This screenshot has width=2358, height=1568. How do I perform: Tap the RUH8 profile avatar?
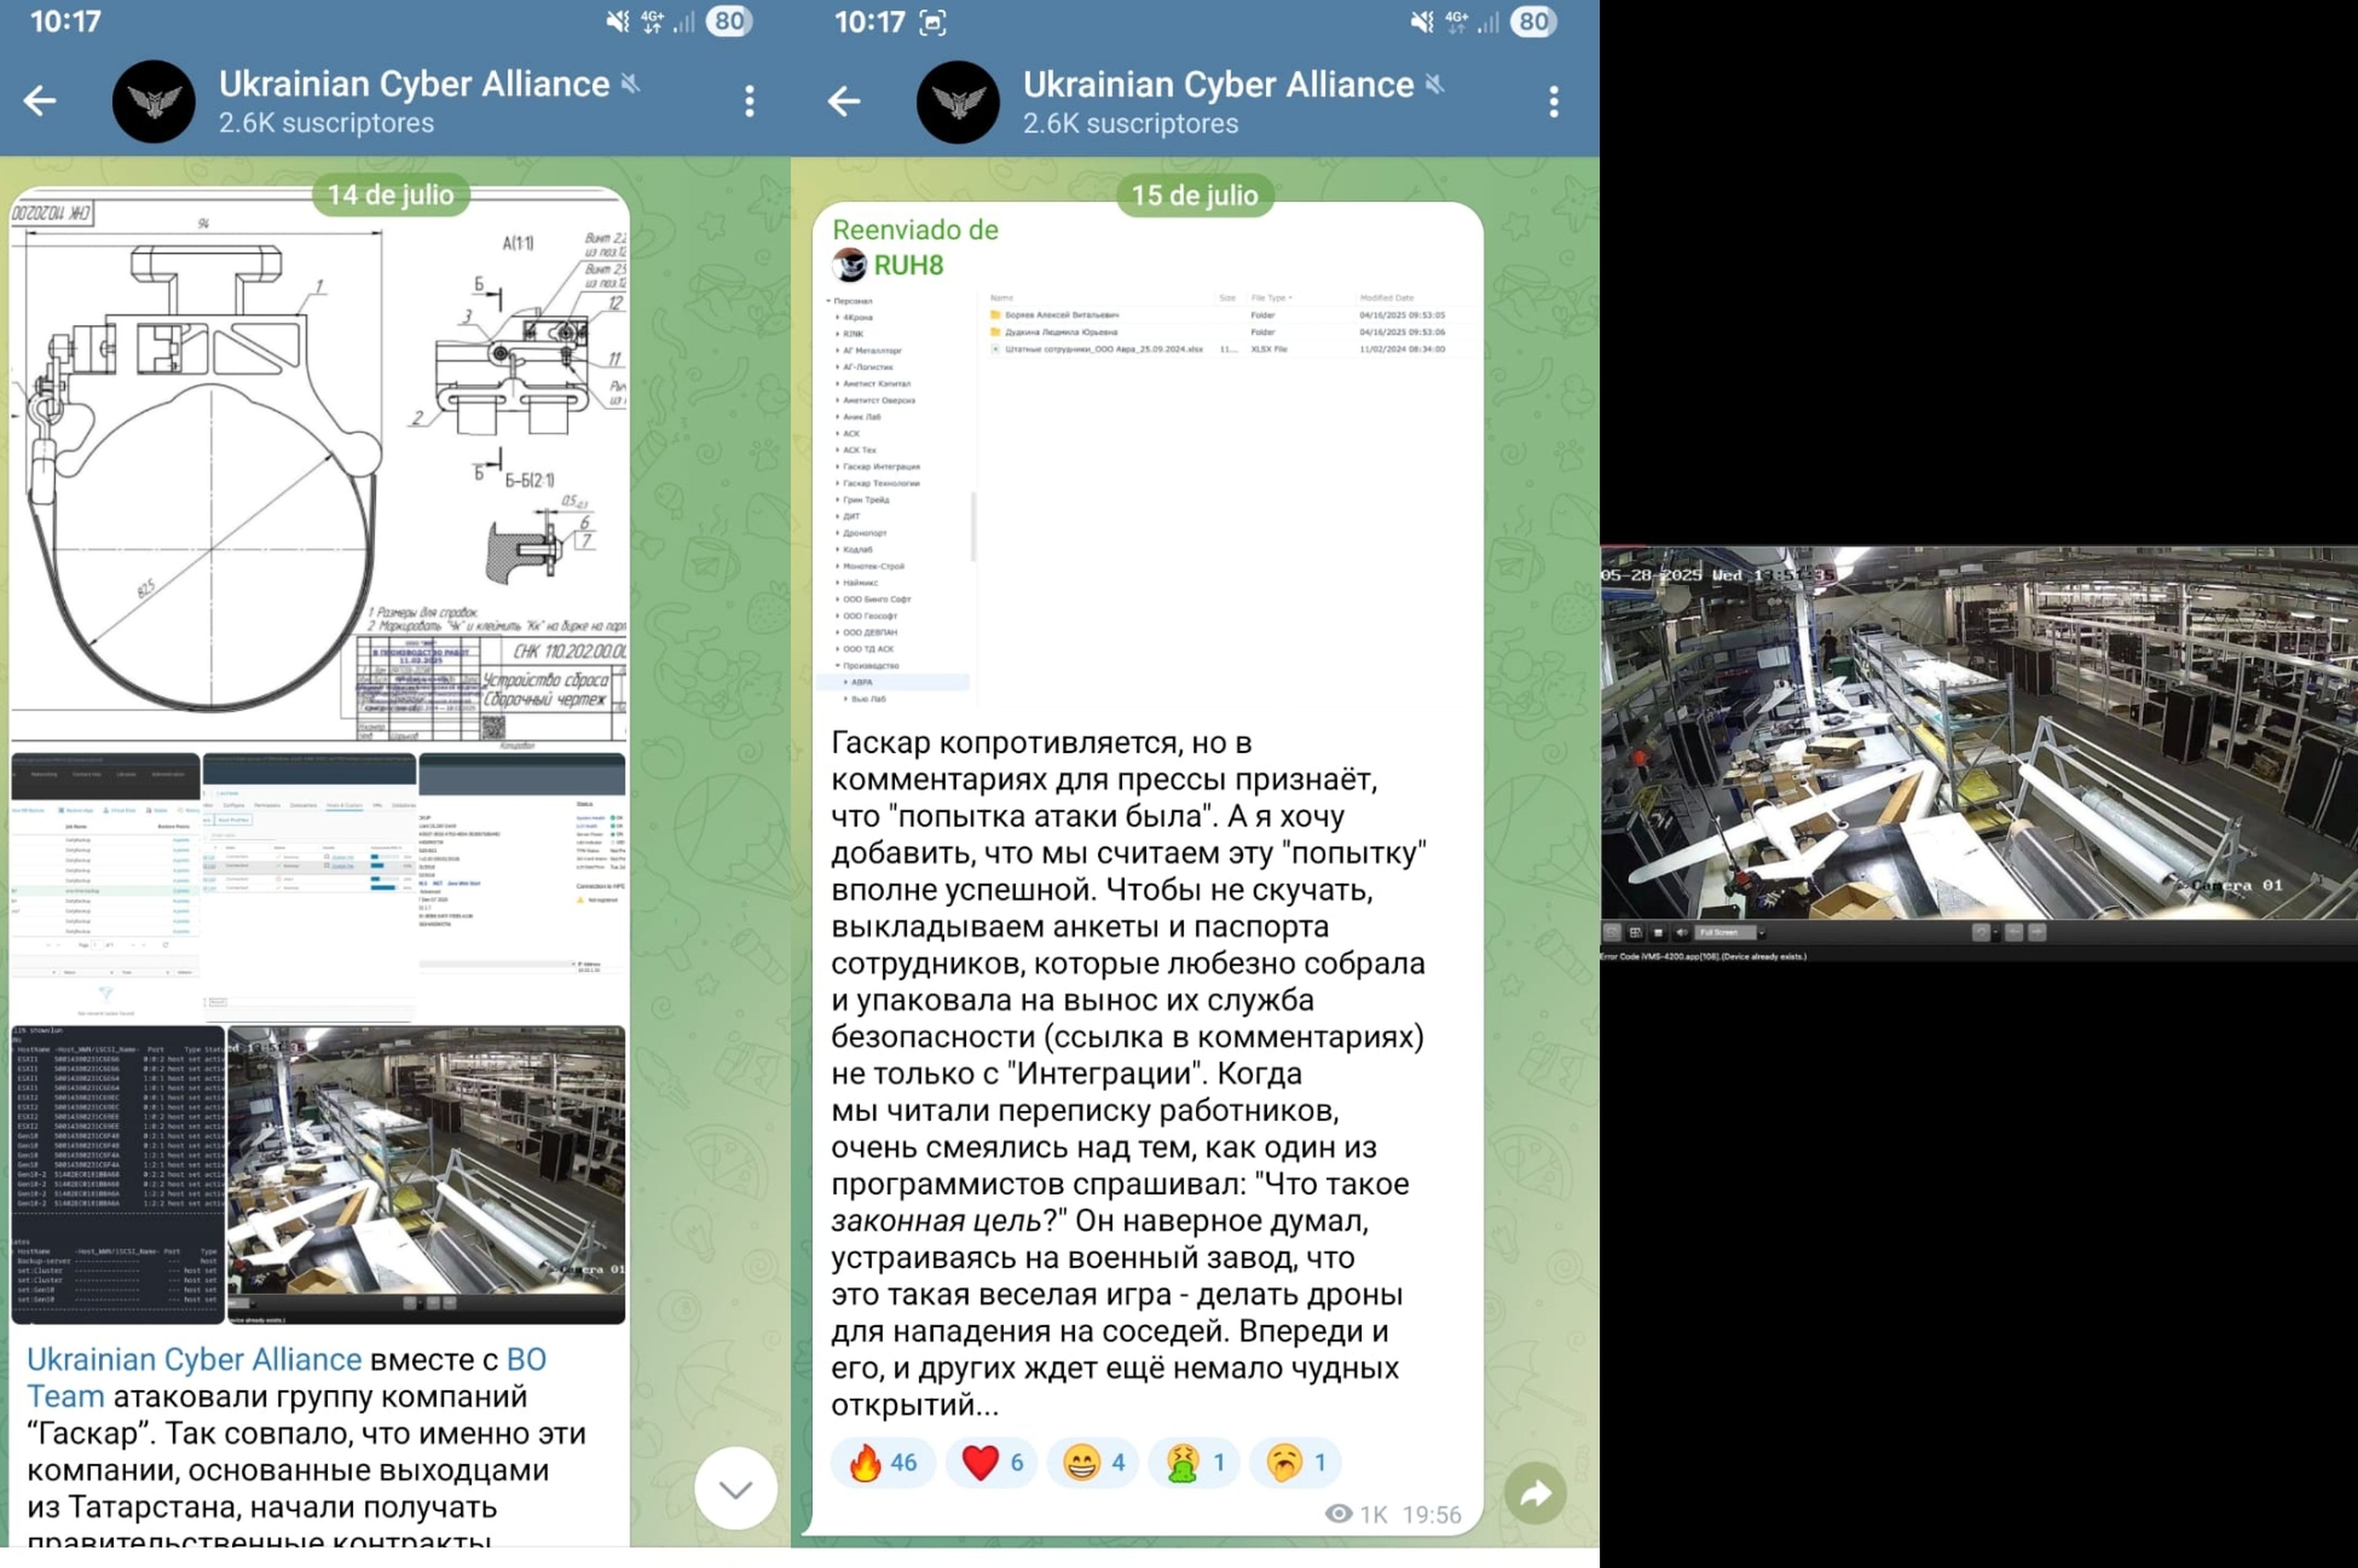[849, 265]
